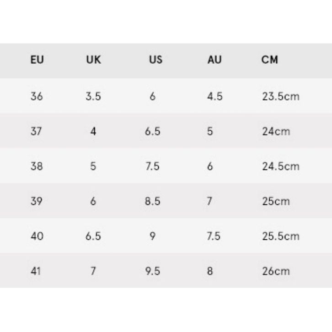Click the UK 3.5 size value
Viewport: 332px width, 332px height.
coord(93,96)
